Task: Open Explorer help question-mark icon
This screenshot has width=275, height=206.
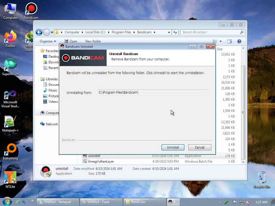Action: (x=239, y=41)
